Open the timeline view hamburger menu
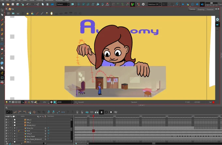Screen dimensions: 222x145 point(7,108)
